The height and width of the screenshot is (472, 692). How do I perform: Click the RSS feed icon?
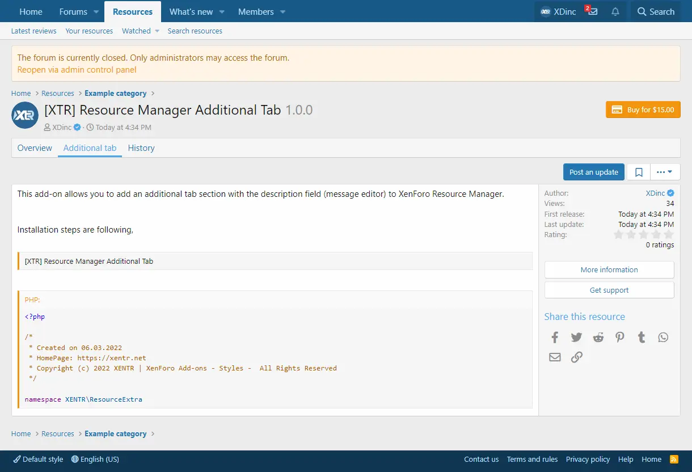tap(674, 459)
